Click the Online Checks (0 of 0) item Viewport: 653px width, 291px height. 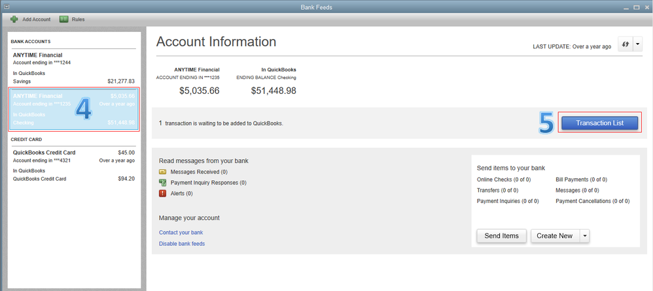504,179
